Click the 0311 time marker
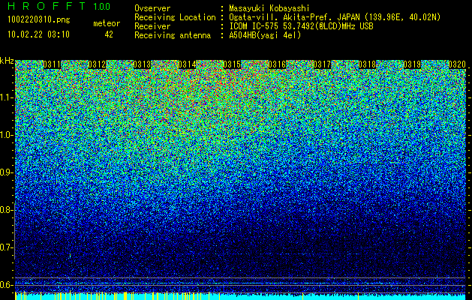This screenshot has height=300, width=472. (x=52, y=64)
